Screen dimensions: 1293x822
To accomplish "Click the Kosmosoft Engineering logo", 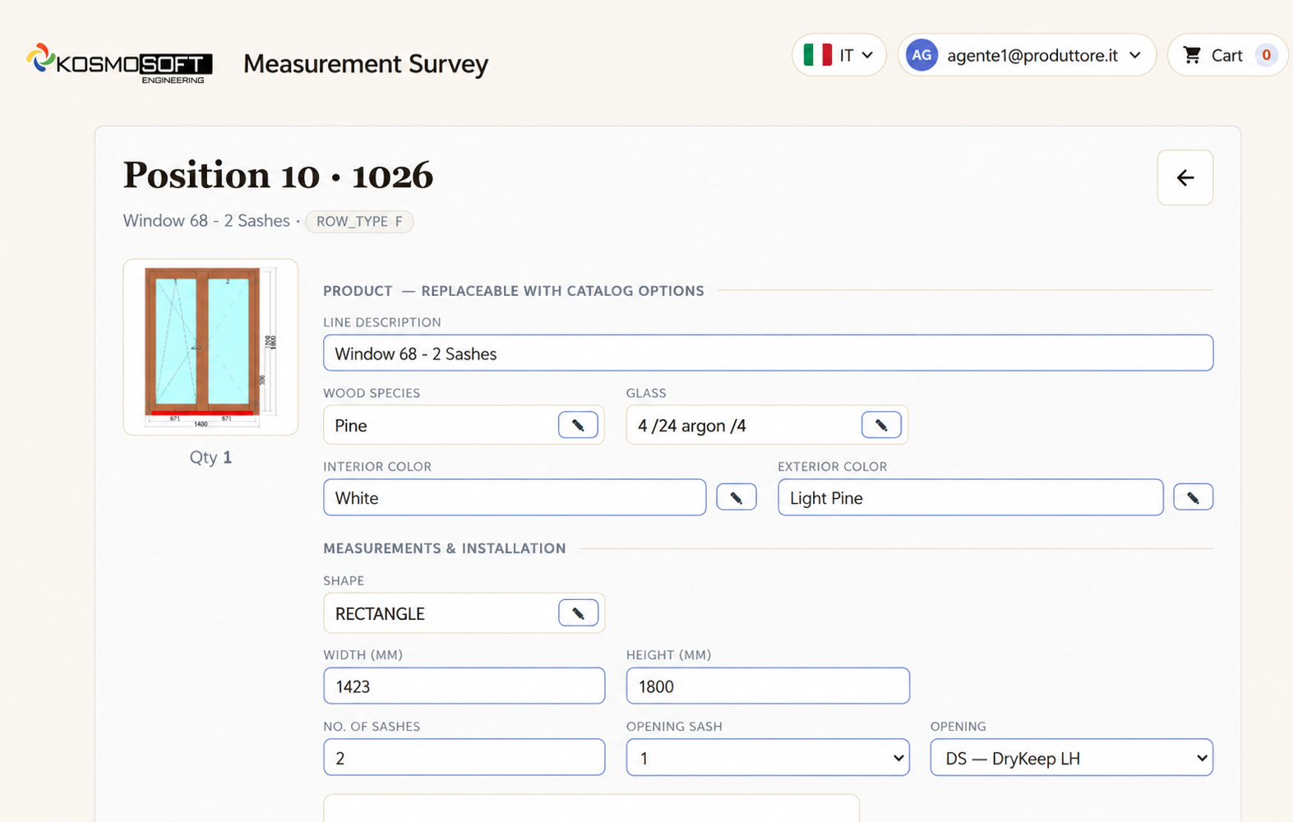I will 120,62.
